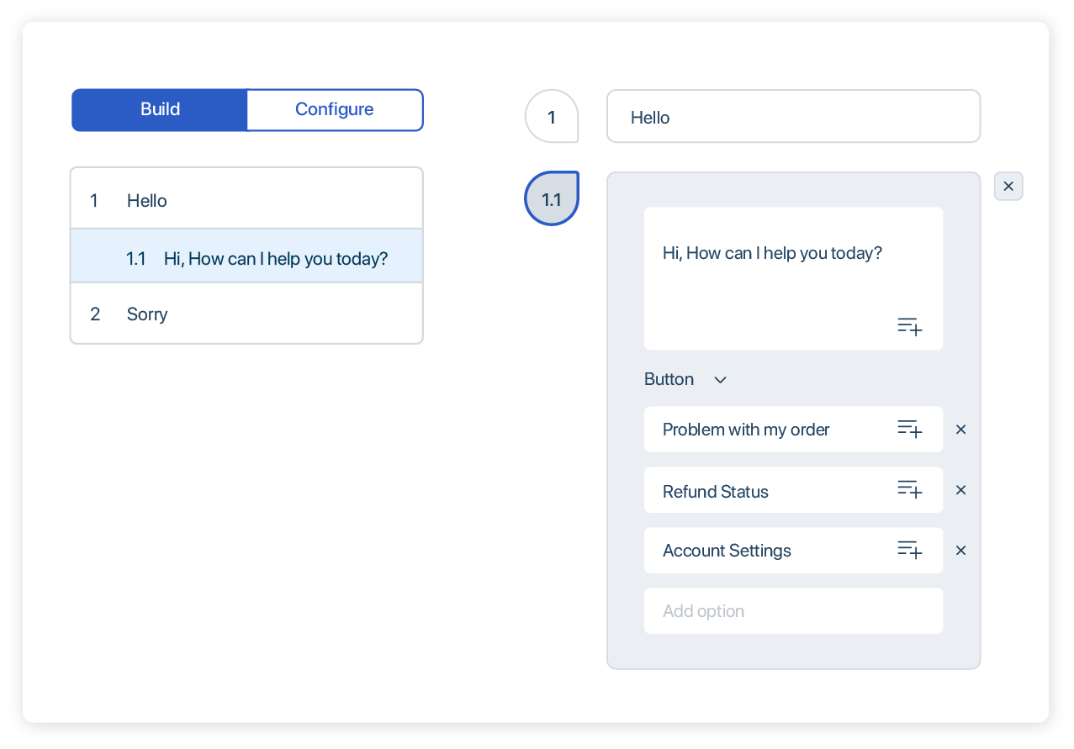Image resolution: width=1074 pixels, height=749 pixels.
Task: Remove the Account Settings option
Action: coord(961,551)
